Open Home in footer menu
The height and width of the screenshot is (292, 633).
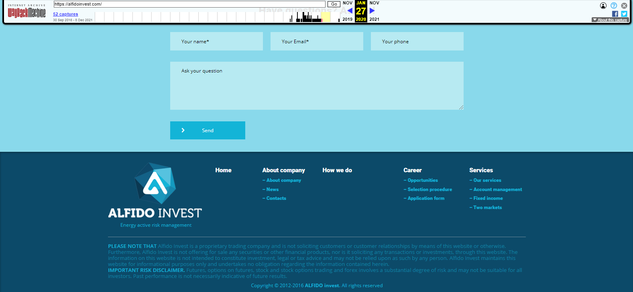tap(223, 170)
